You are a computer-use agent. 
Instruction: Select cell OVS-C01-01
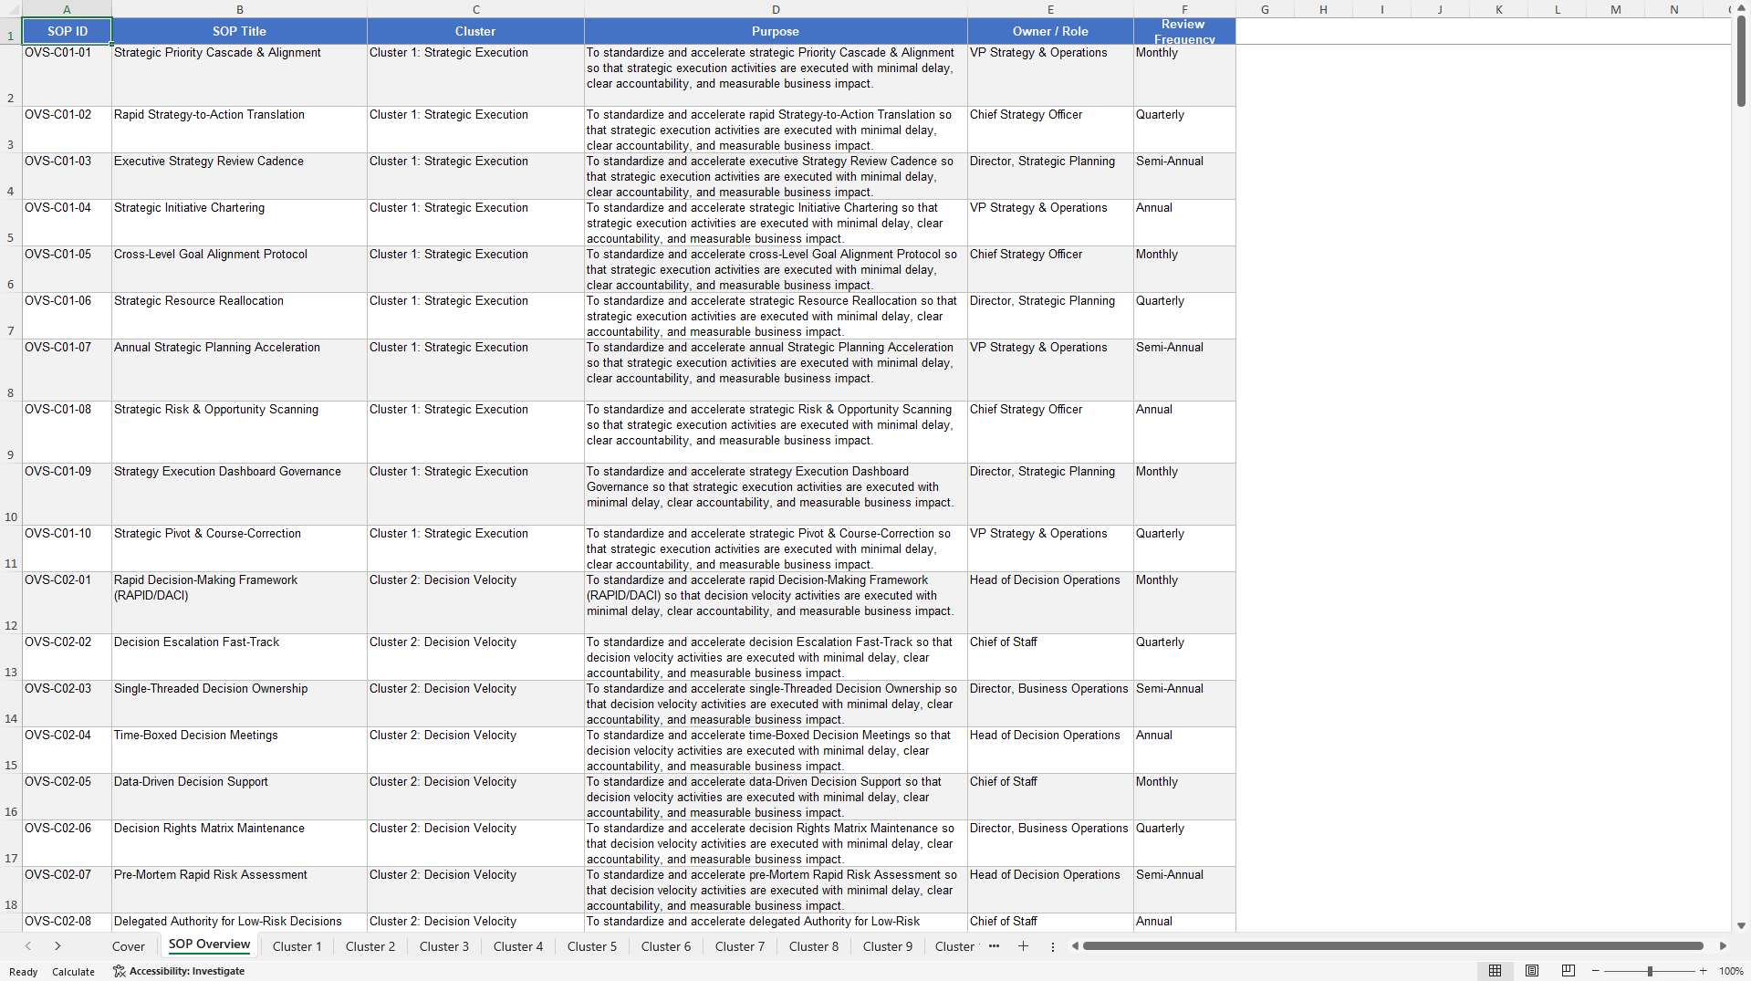point(67,75)
